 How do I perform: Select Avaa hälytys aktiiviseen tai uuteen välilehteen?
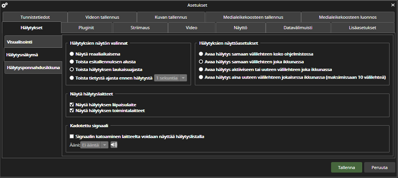201,69
